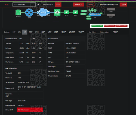Select the blue BRAS router icon

(29, 12)
